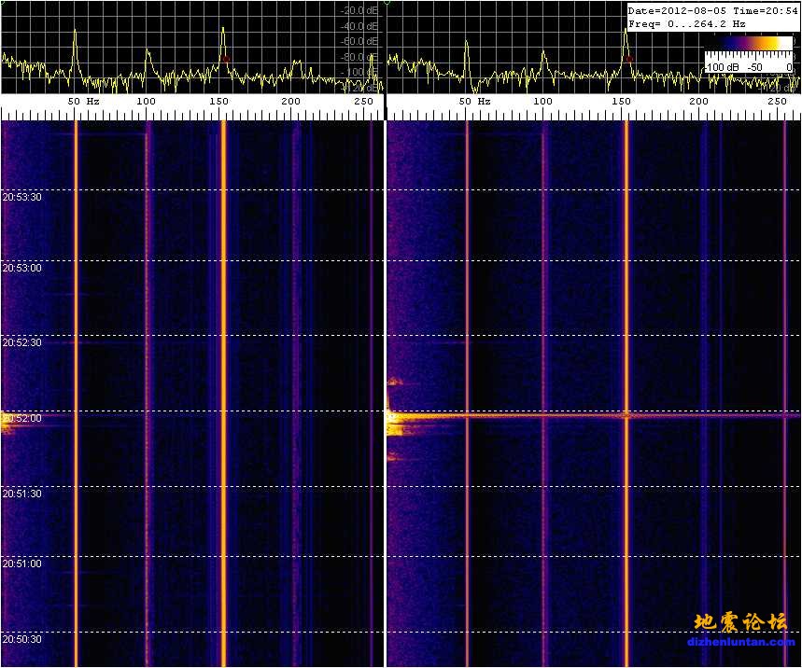Screen dimensions: 802x668
Task: Click the 'Date=2012-08-05 Time=20:54' info text
Action: (x=713, y=11)
